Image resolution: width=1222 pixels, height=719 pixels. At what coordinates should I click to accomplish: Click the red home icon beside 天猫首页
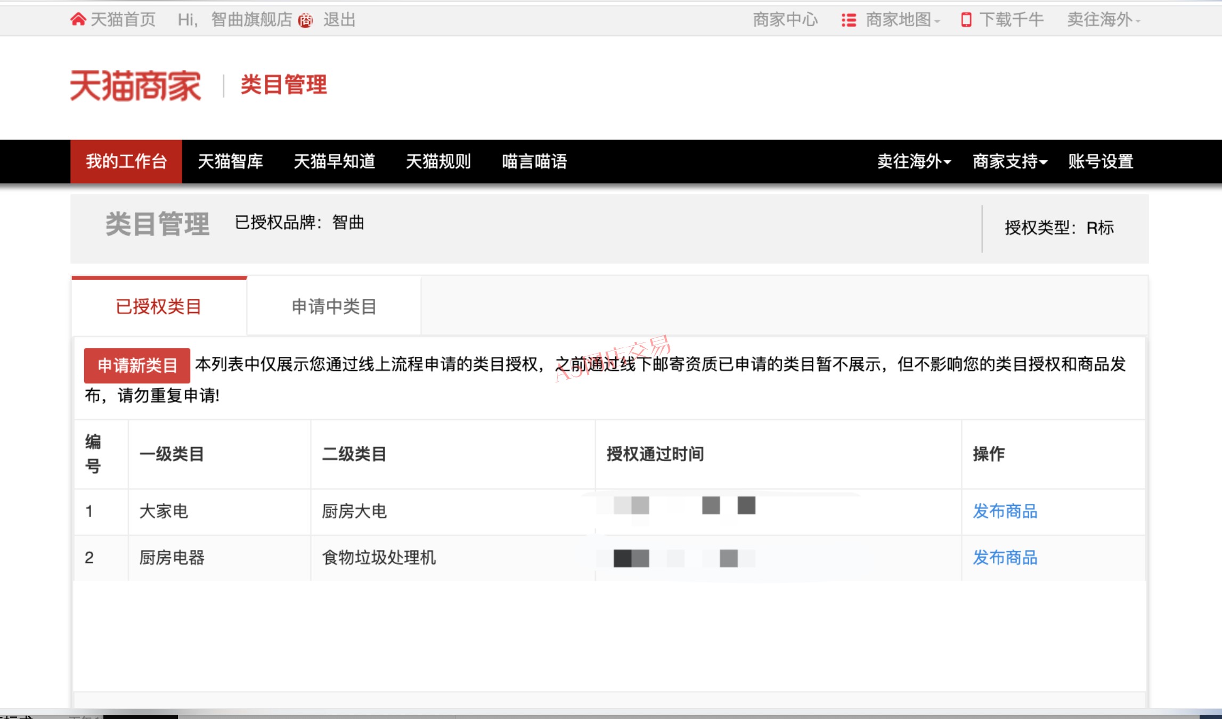point(78,20)
